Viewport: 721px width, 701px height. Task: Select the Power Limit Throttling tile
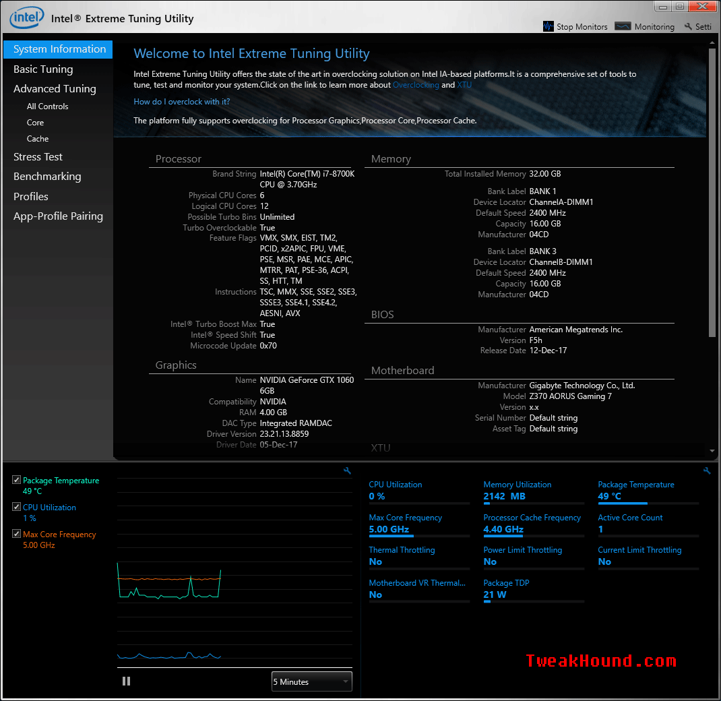point(534,557)
